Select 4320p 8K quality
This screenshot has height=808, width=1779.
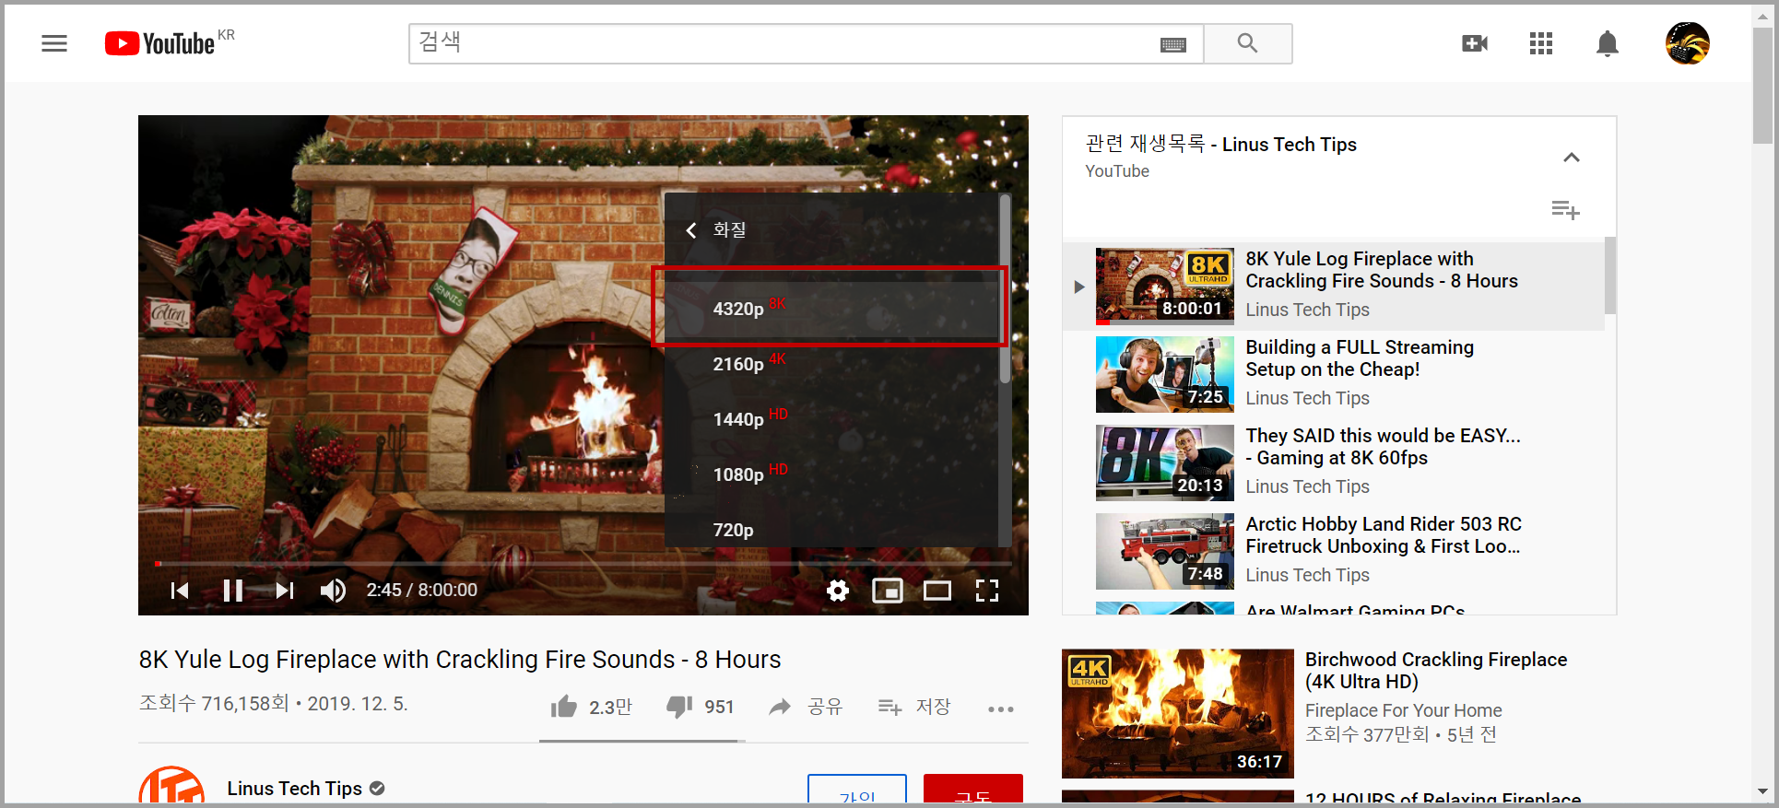click(x=831, y=309)
